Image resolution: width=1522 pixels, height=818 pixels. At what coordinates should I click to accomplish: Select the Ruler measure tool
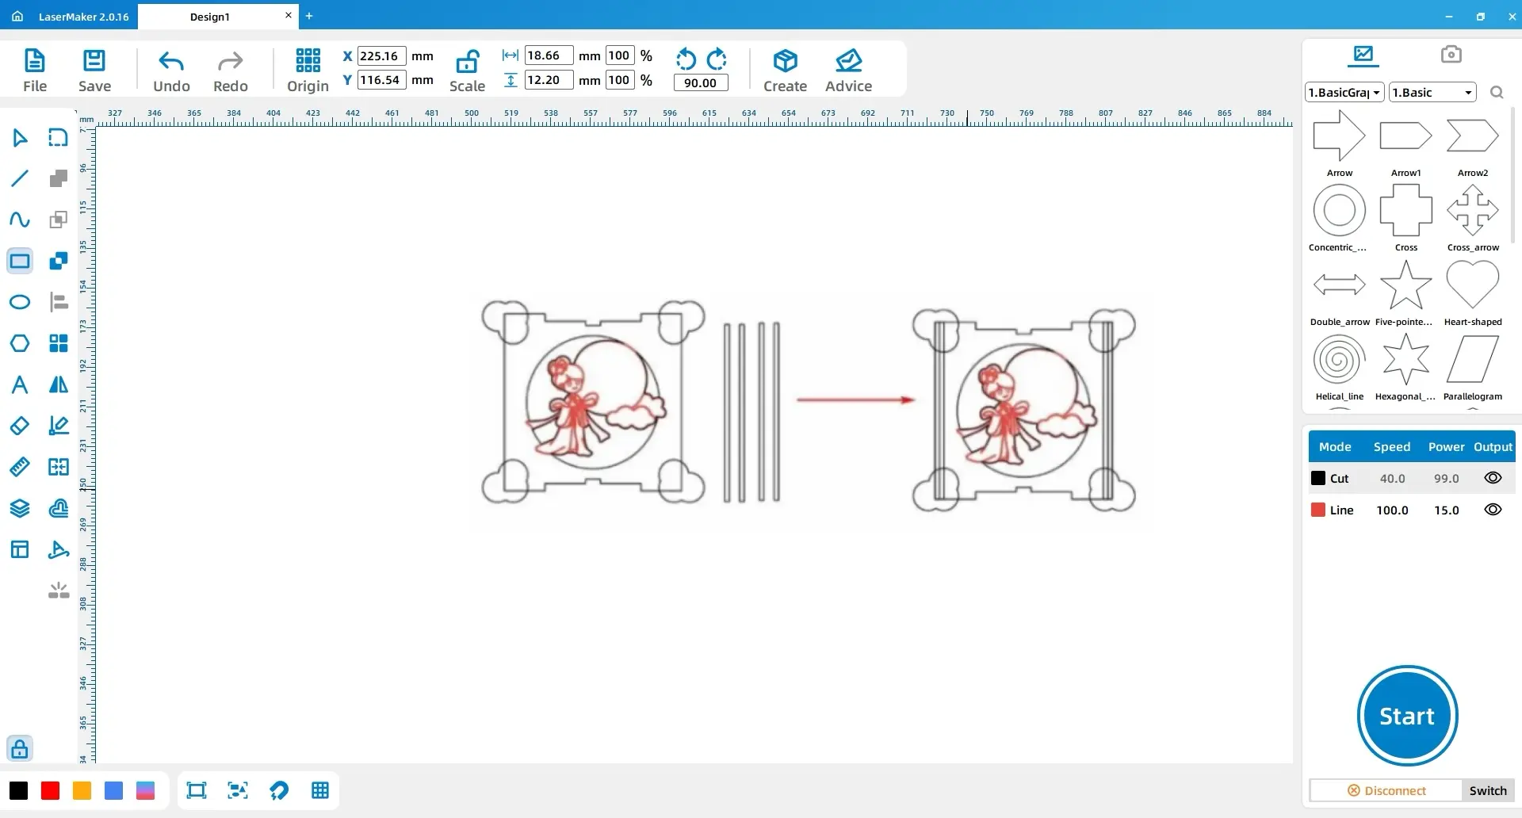point(20,467)
